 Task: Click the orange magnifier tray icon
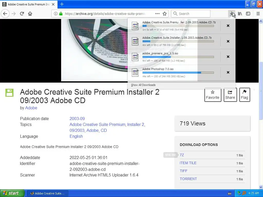tap(244, 193)
